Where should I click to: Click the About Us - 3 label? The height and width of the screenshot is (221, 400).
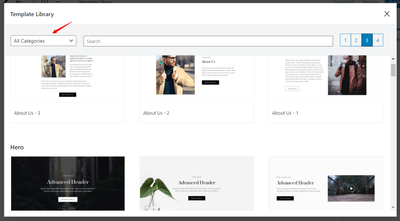[27, 113]
